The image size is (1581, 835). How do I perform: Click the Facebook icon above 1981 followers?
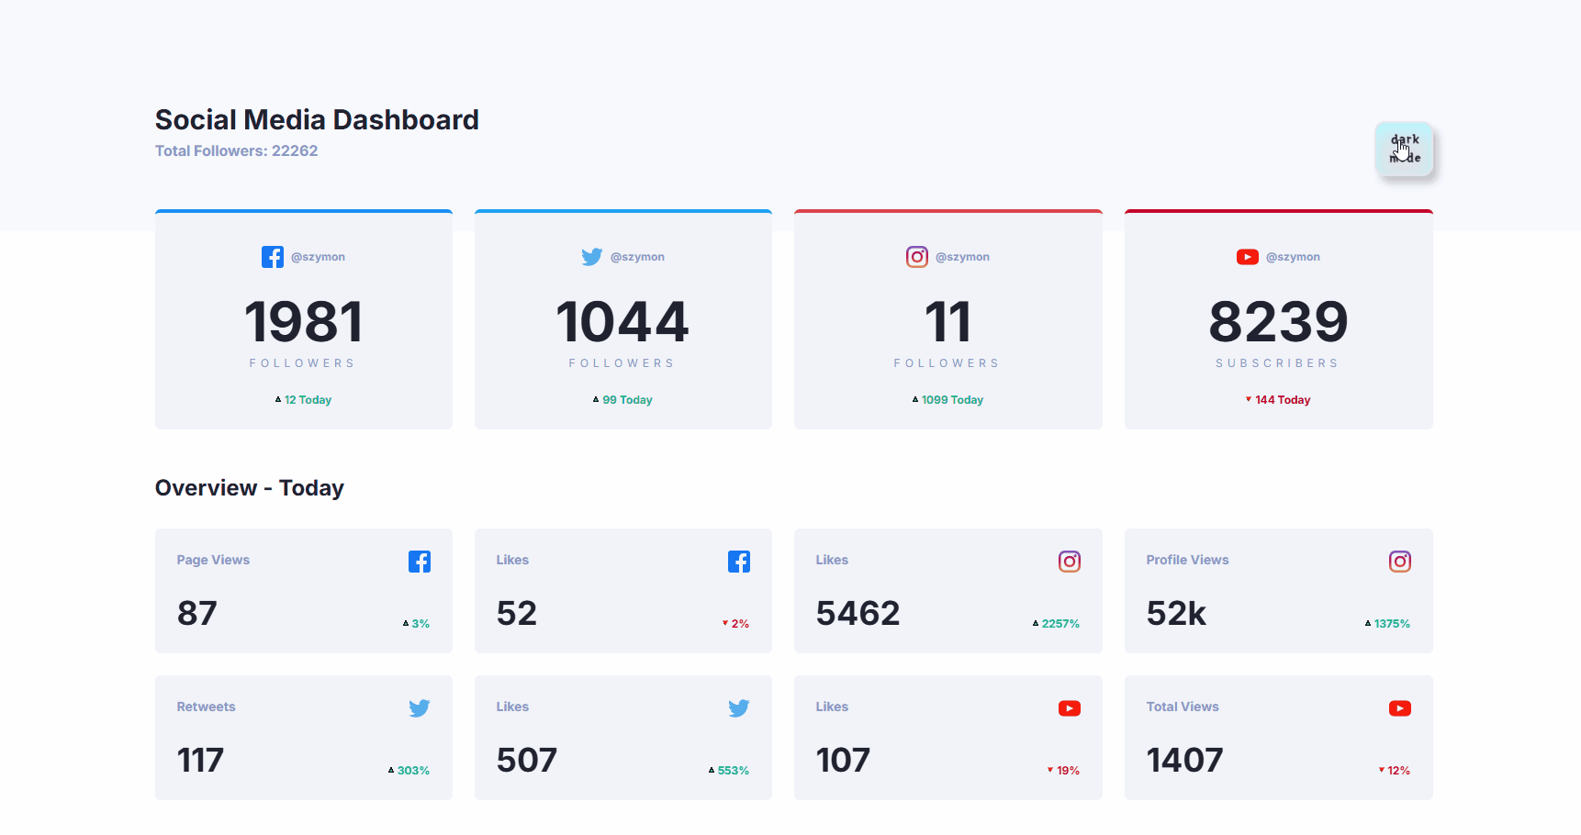tap(273, 257)
